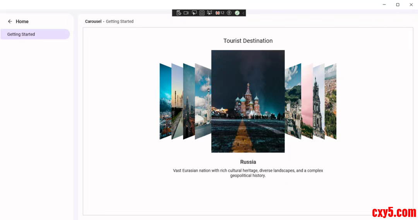Collapse the debug toolbar with chevron

point(243,13)
